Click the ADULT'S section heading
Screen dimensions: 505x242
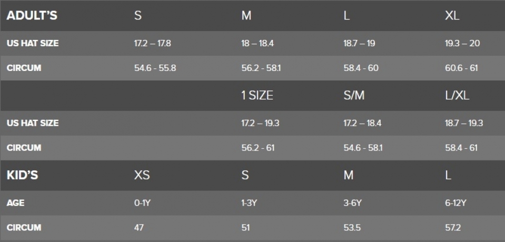pyautogui.click(x=32, y=15)
